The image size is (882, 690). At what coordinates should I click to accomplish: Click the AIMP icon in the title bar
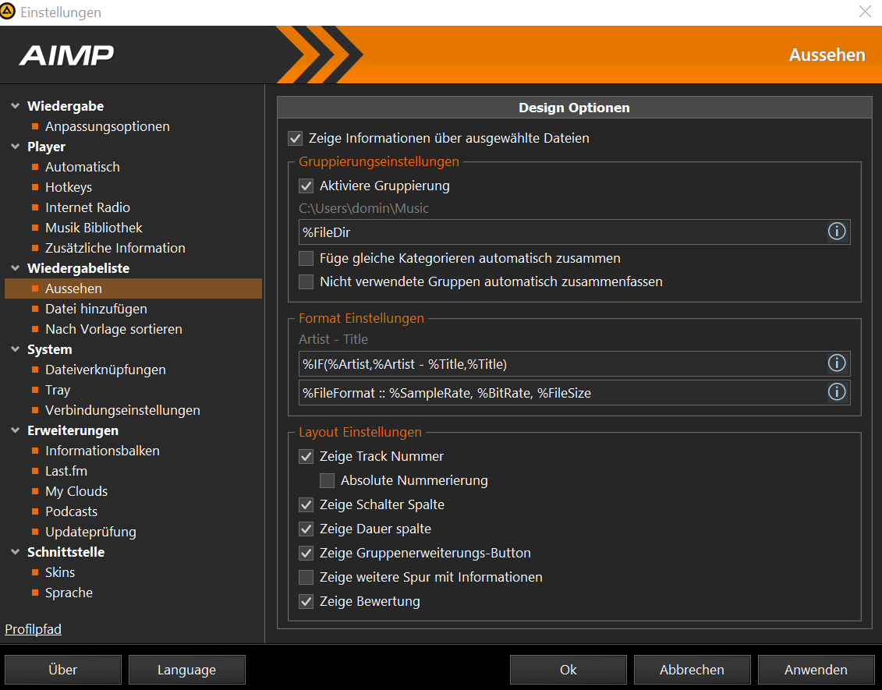[7, 11]
